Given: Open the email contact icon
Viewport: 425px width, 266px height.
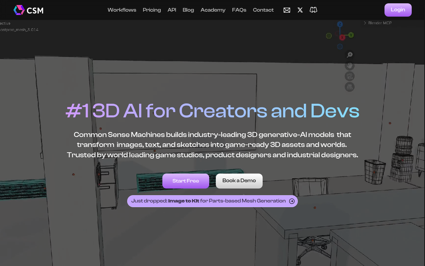Looking at the screenshot, I should [287, 10].
